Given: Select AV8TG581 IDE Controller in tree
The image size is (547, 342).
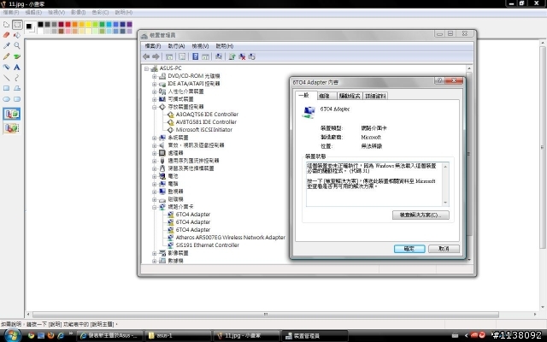Looking at the screenshot, I should [x=206, y=122].
